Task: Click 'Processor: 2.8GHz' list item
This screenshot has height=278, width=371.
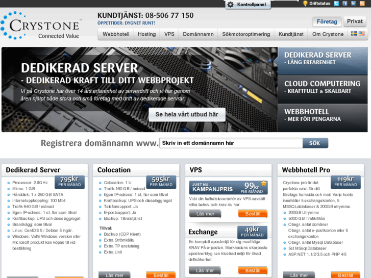Action: point(30,183)
